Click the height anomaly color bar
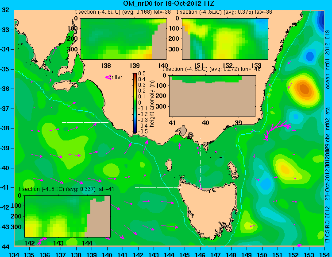 click(x=135, y=103)
